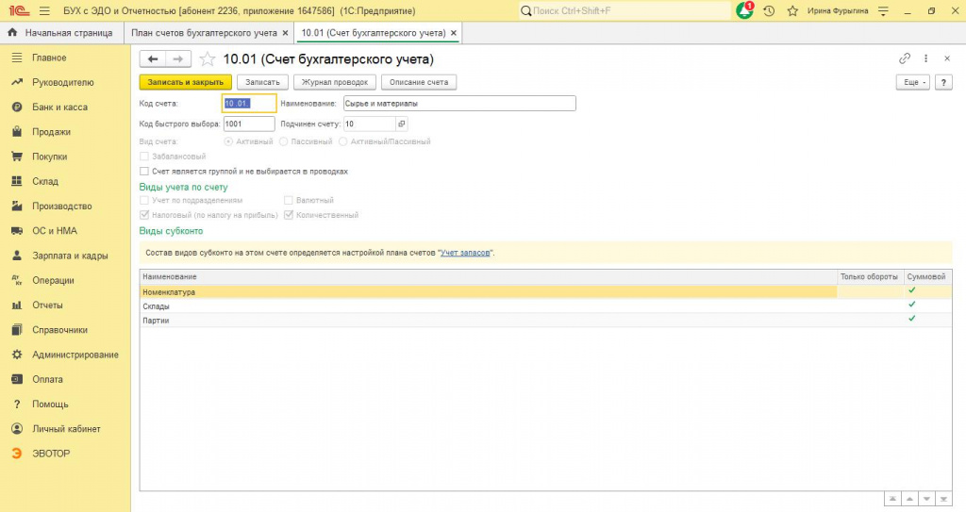Toggle Количественный checkbox

[289, 215]
